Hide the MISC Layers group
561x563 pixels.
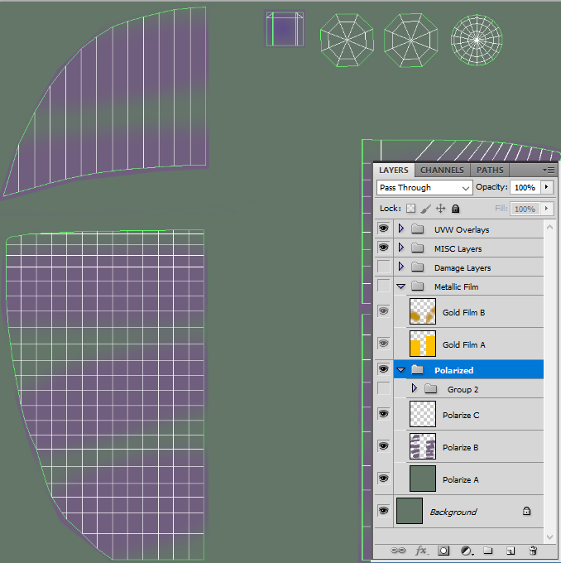pyautogui.click(x=383, y=248)
